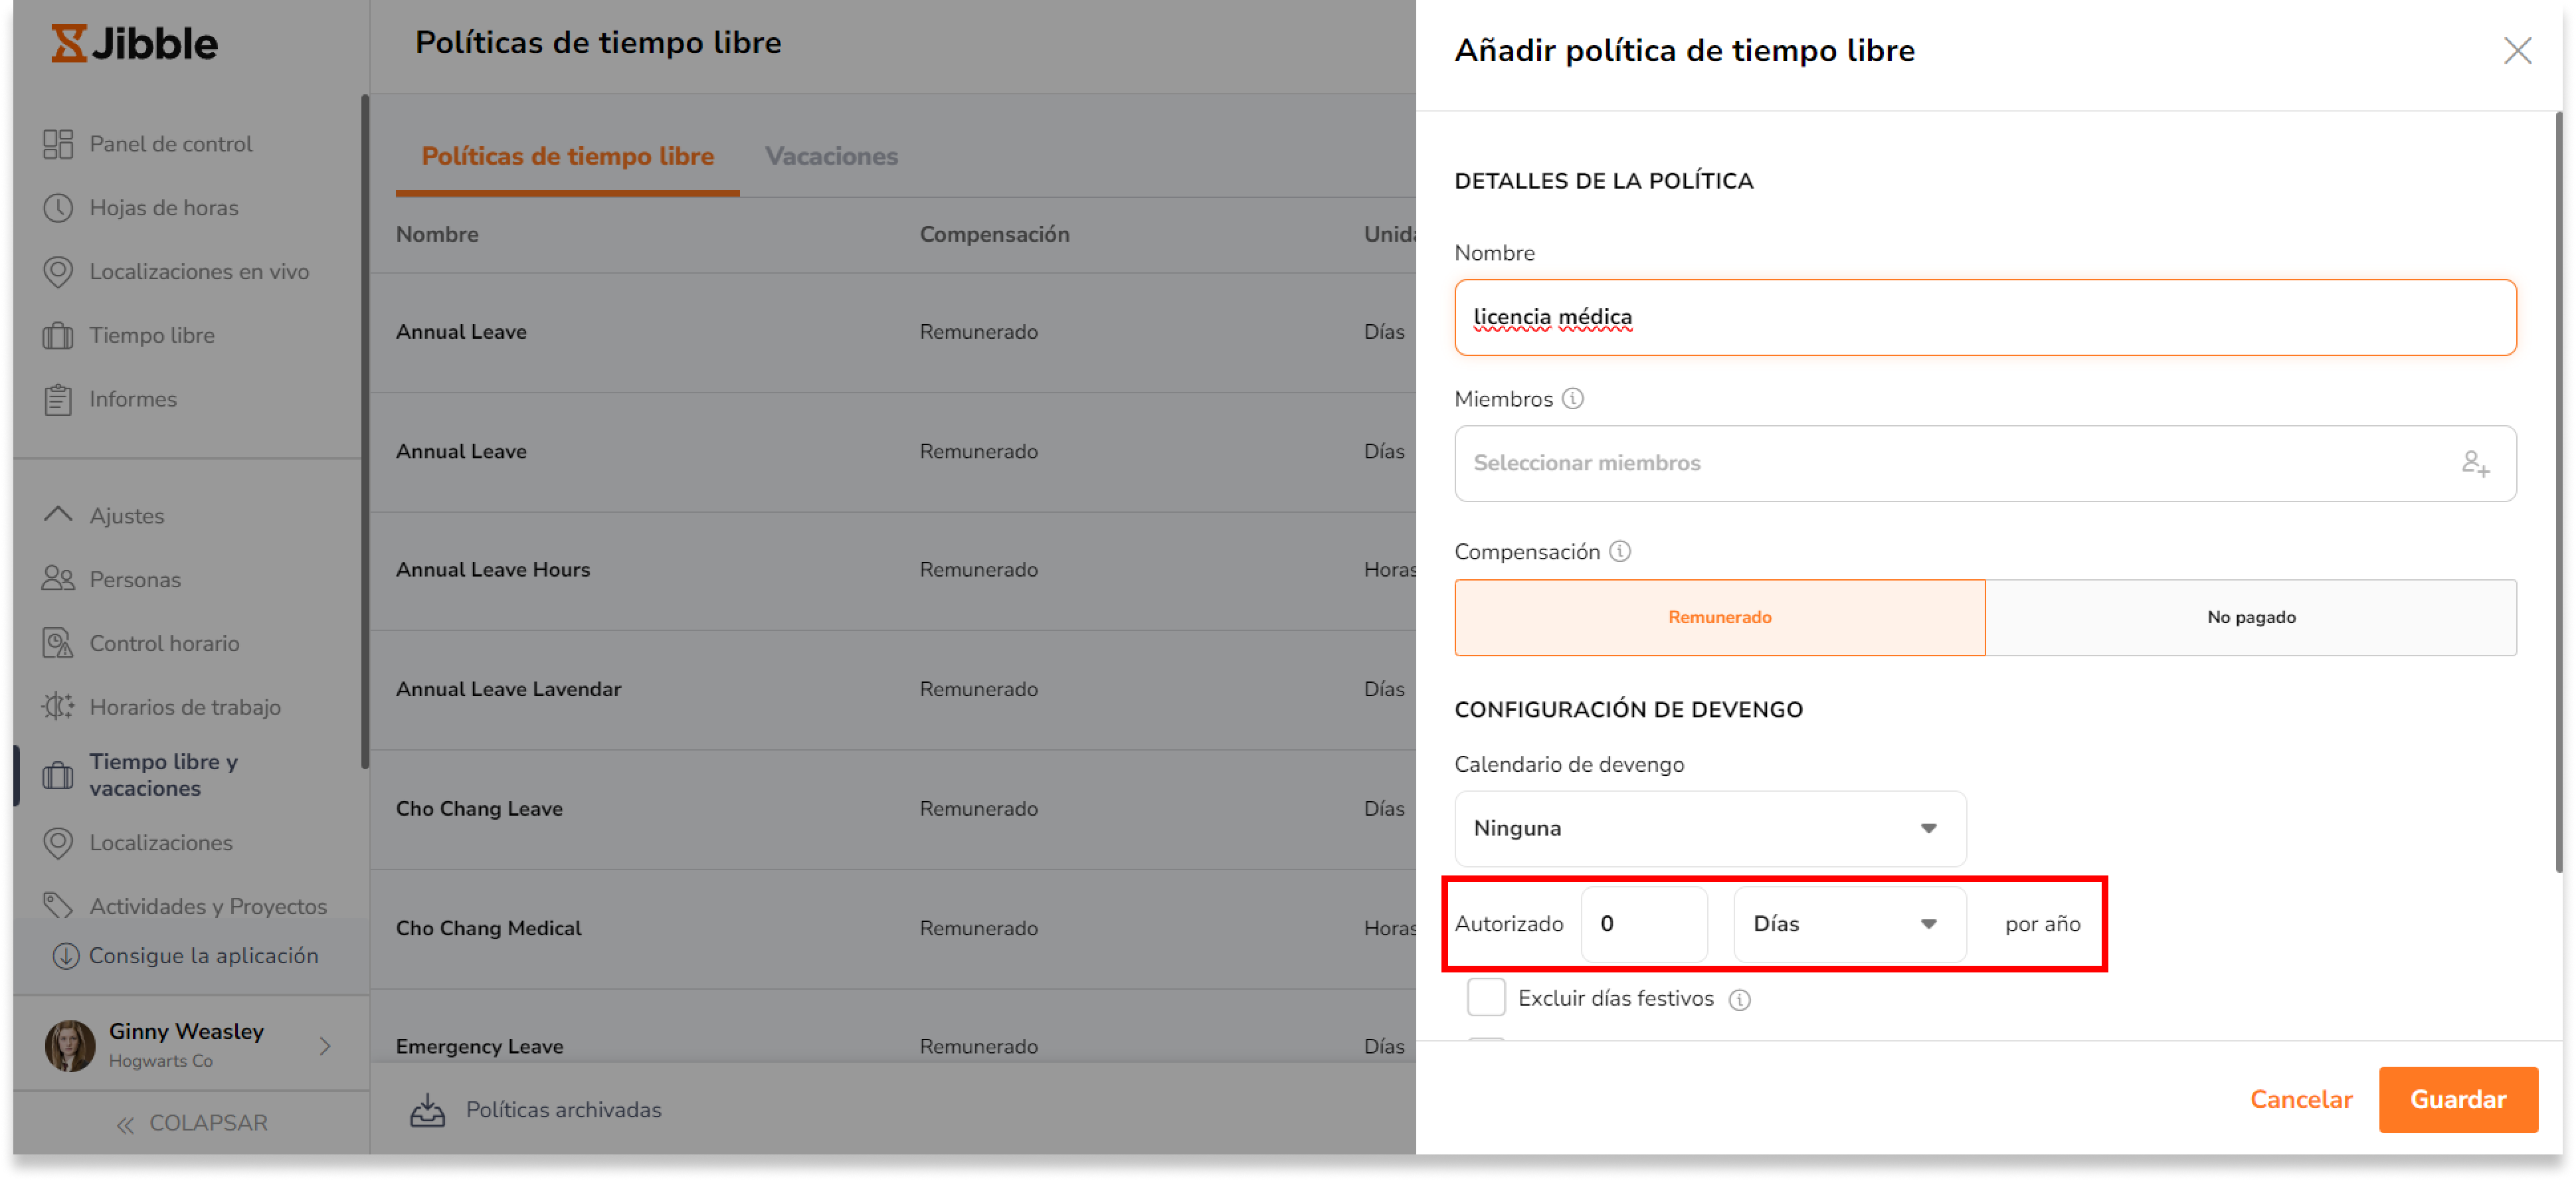Viewport: 2576px width, 1181px height.
Task: Open Control horario menu item
Action: pos(164,643)
